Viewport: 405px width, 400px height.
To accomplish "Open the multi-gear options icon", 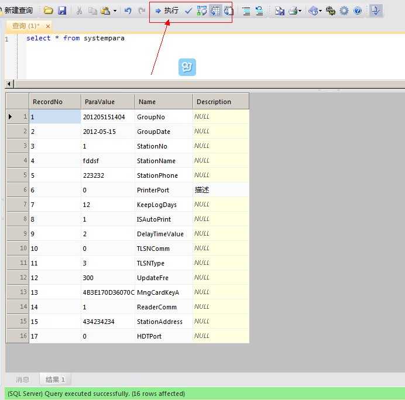I will pyautogui.click(x=330, y=11).
